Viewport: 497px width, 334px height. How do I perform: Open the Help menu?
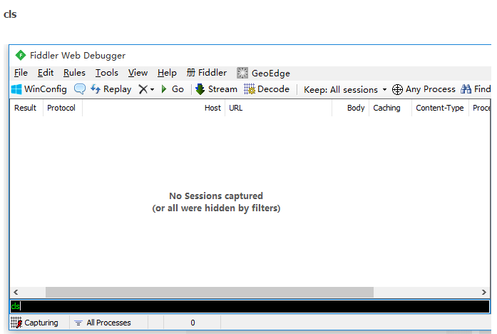coord(167,73)
